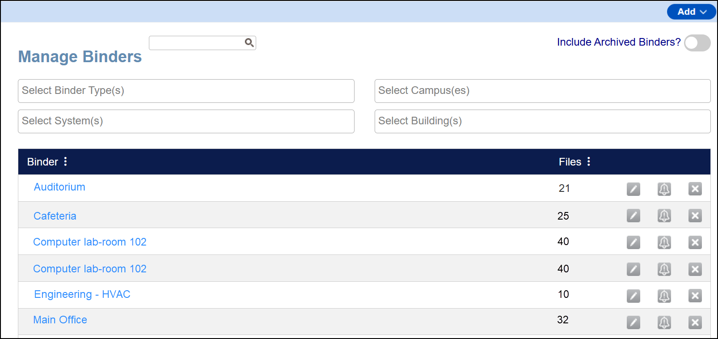Select the Engineering - HVAC file count 10
Viewport: 718px width, 339px height.
(x=563, y=294)
